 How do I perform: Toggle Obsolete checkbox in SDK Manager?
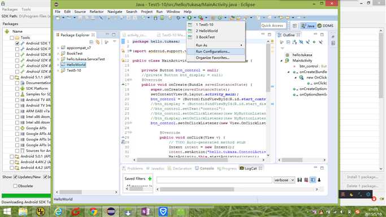[15, 186]
